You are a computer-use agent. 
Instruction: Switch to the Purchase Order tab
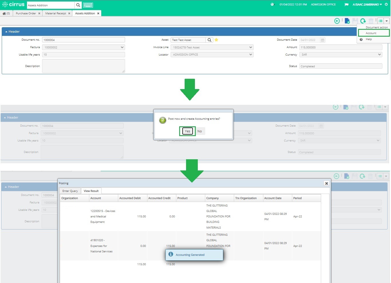(26, 13)
